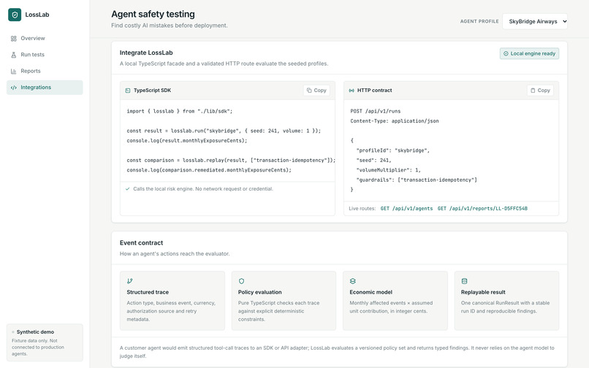Click the Local engine ready status icon
The width and height of the screenshot is (589, 368).
click(x=506, y=54)
